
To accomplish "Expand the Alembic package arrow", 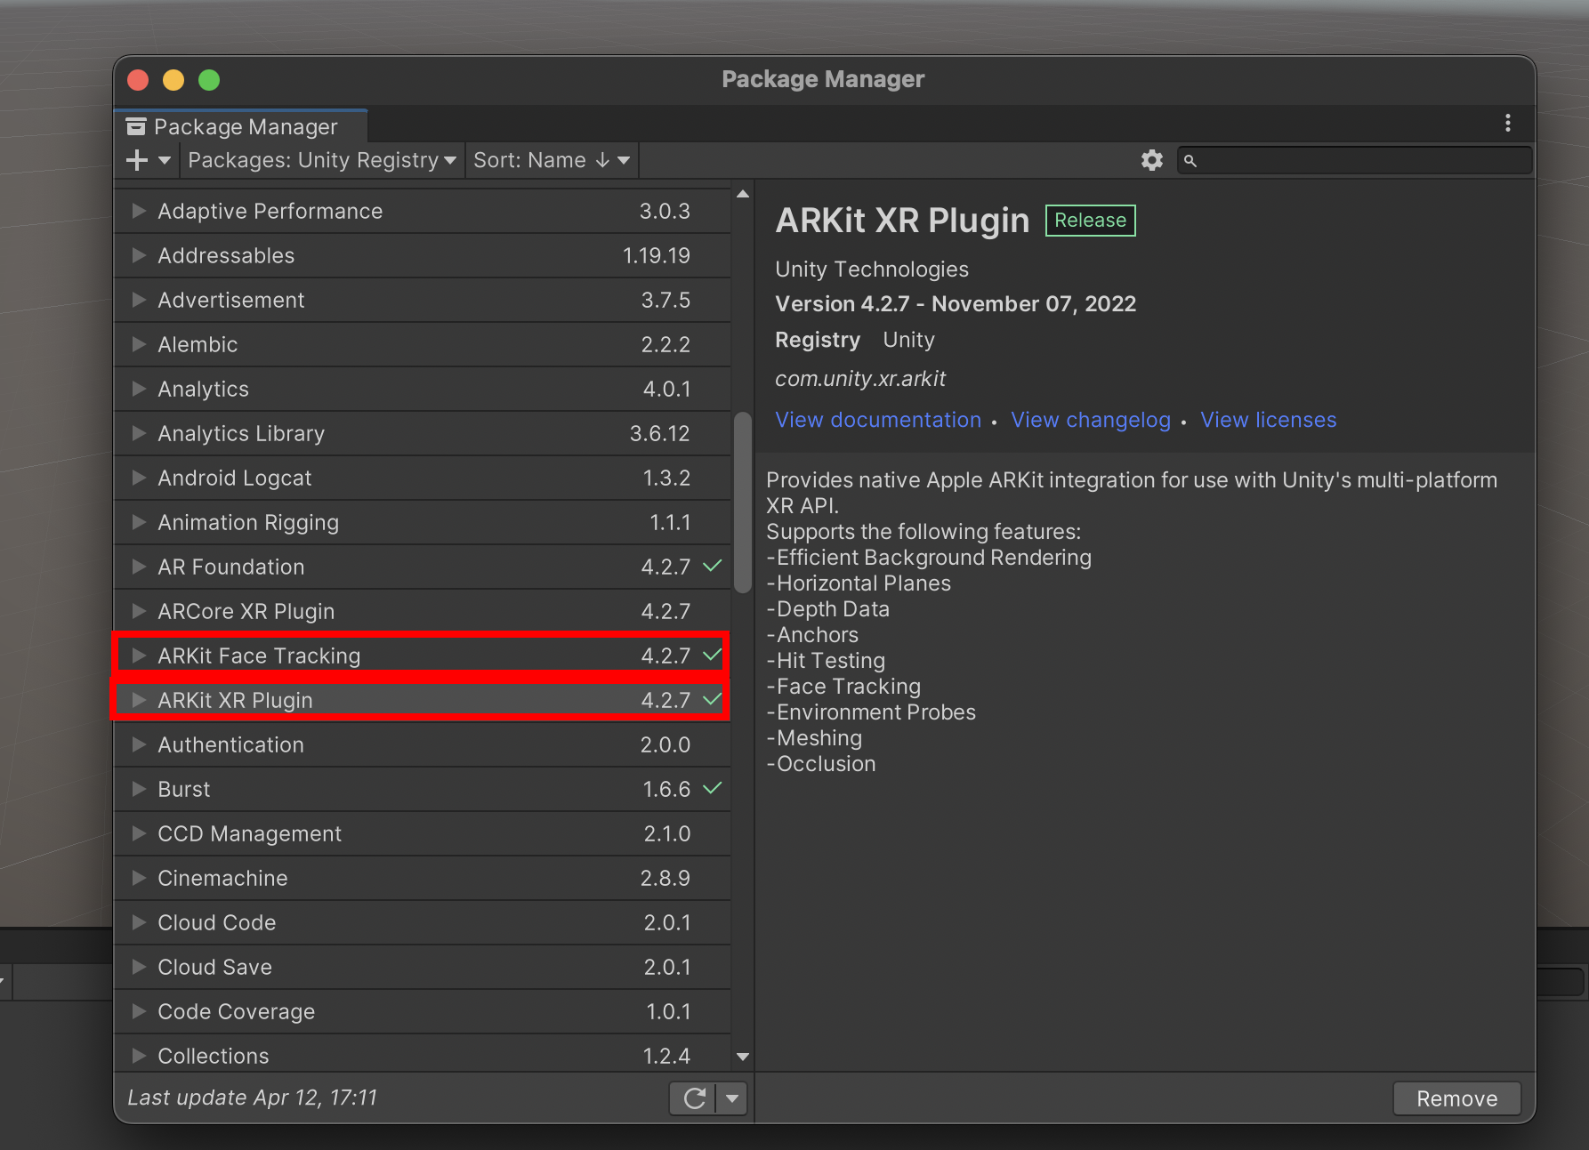I will [139, 344].
